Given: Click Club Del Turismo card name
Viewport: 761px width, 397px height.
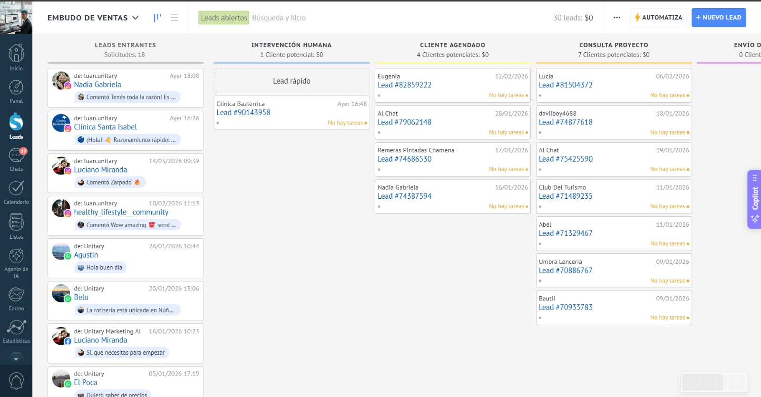Looking at the screenshot, I should pyautogui.click(x=562, y=187).
